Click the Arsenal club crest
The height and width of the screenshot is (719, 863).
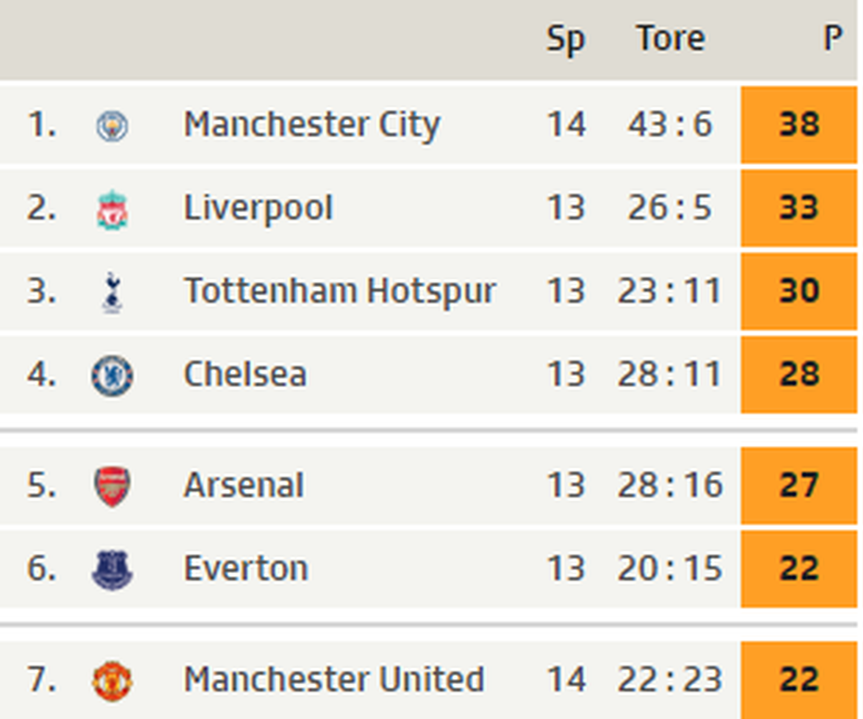[112, 486]
